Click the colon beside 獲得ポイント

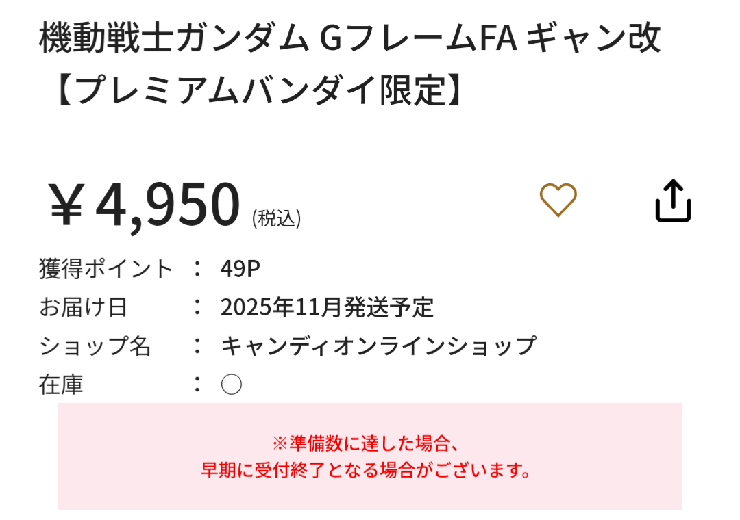coord(197,268)
